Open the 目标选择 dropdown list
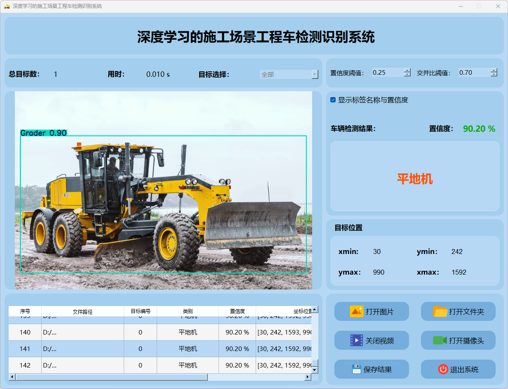 [315, 74]
